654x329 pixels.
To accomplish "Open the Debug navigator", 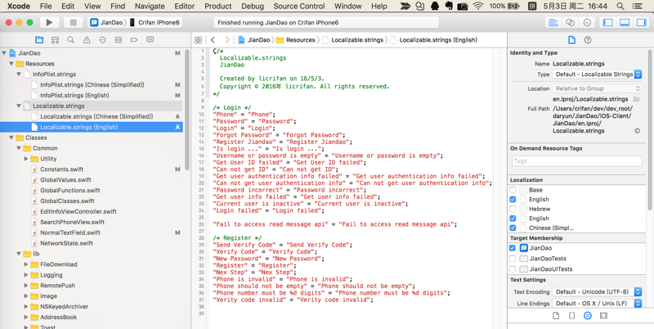I will point(119,40).
